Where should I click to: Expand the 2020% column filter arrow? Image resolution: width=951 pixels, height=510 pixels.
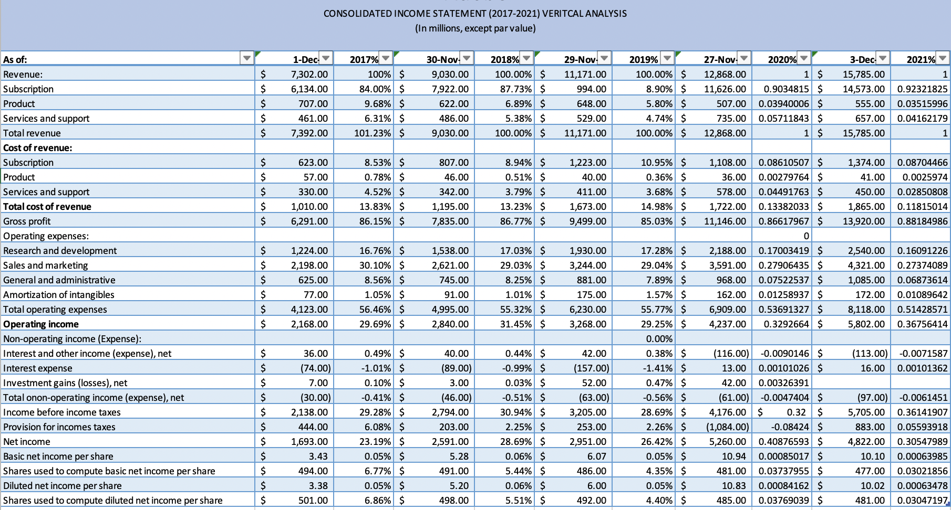804,59
